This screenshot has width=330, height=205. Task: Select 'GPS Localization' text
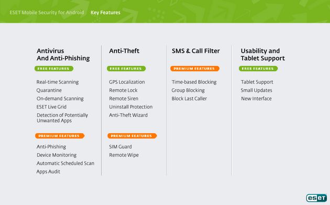tap(127, 82)
